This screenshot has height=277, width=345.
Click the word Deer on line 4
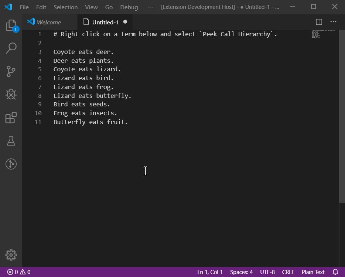pos(61,61)
